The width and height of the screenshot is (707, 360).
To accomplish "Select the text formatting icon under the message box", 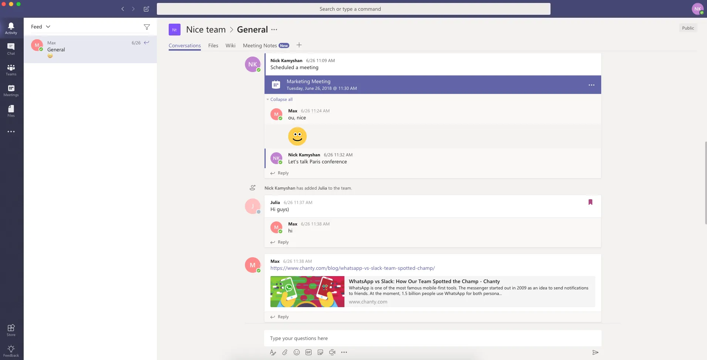I will [273, 352].
